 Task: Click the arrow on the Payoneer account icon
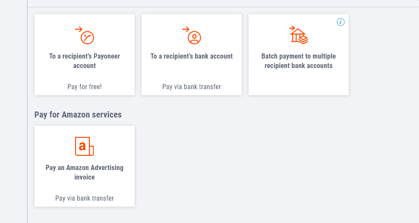(x=79, y=29)
